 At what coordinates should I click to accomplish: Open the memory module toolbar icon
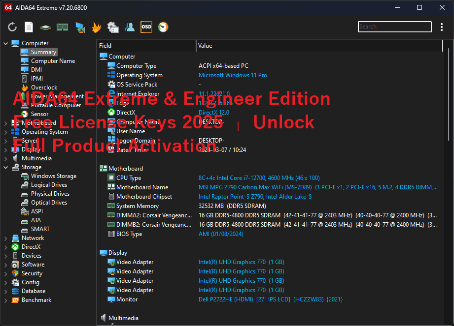[62, 27]
